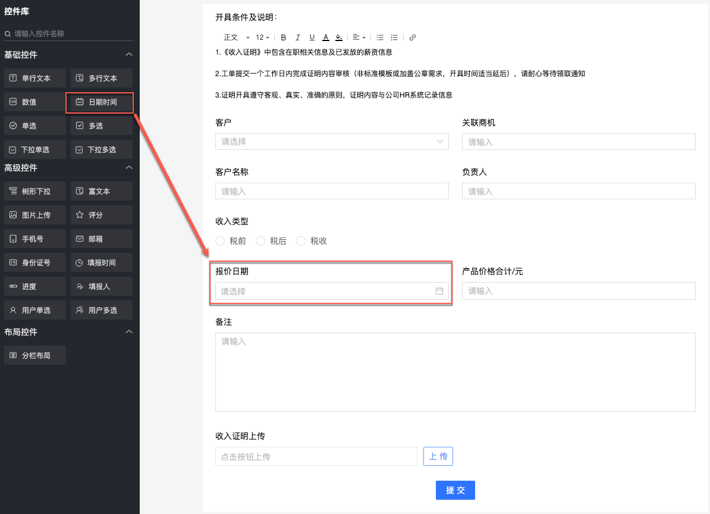The height and width of the screenshot is (514, 710).
Task: Click the 关联商机 input field
Action: [x=579, y=142]
